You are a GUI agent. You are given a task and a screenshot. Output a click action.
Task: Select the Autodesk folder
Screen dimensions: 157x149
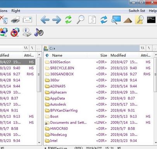[x=58, y=104]
